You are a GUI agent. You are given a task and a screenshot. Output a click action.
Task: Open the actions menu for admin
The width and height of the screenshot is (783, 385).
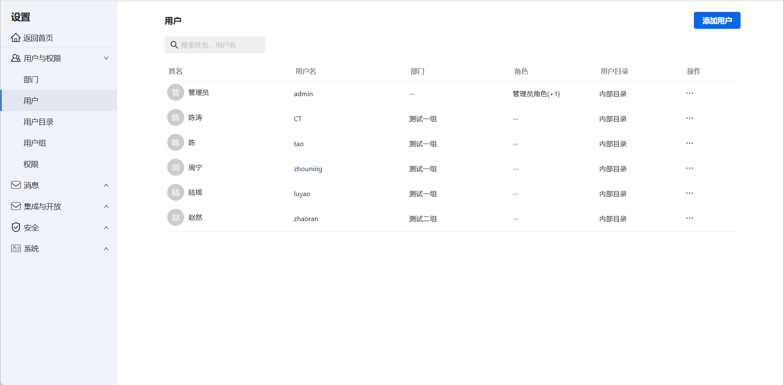point(689,93)
